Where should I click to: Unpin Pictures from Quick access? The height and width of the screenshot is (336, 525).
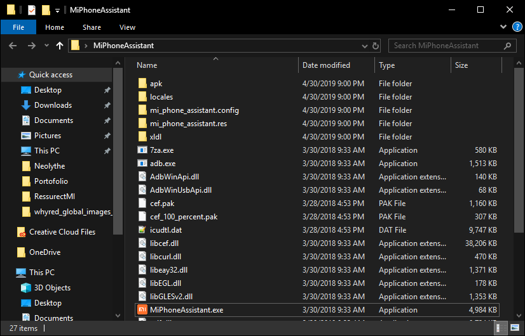click(107, 136)
